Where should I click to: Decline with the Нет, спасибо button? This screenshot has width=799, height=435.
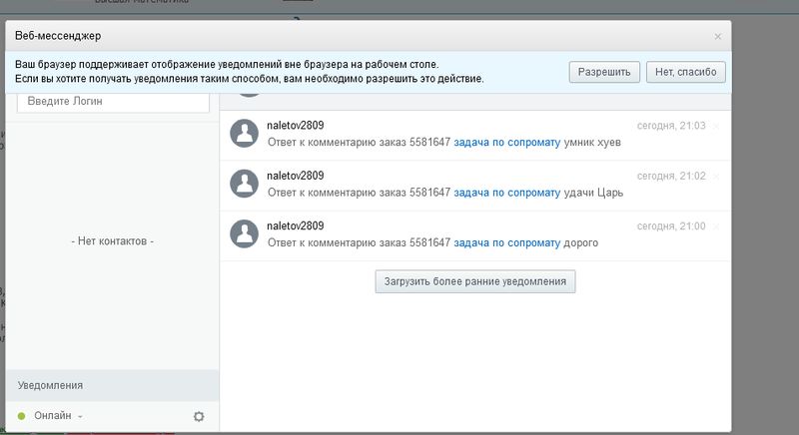(685, 72)
